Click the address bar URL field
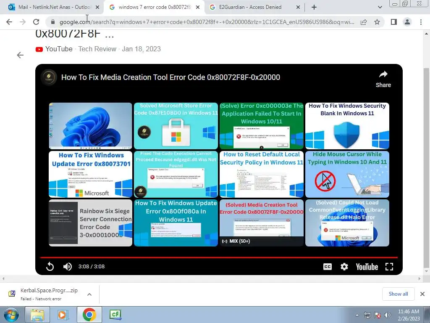This screenshot has height=323, width=430. [207, 22]
